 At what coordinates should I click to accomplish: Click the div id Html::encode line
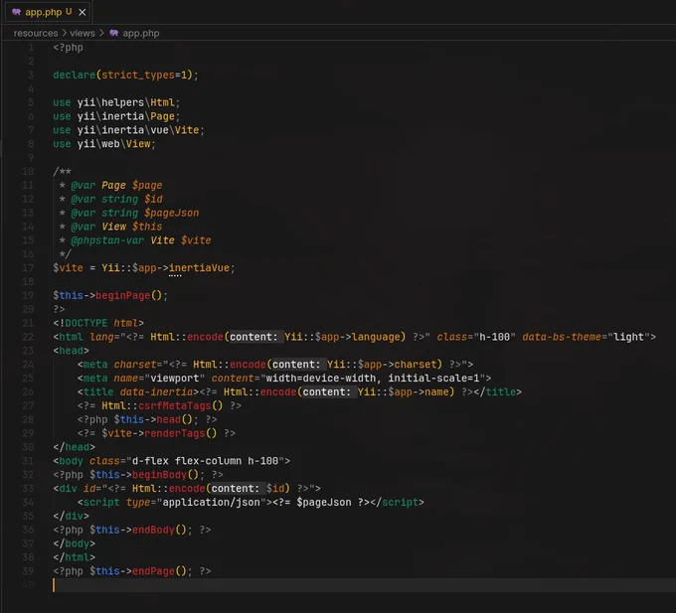point(187,489)
